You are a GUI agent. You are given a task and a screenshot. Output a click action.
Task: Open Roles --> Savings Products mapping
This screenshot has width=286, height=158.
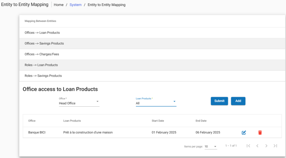pyautogui.click(x=43, y=76)
